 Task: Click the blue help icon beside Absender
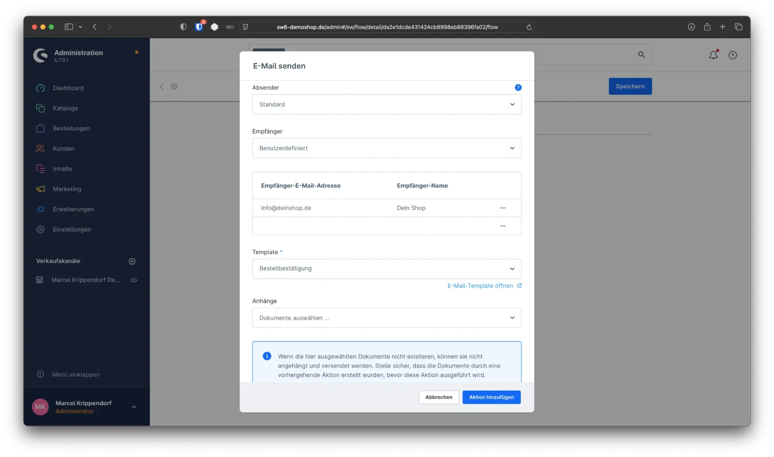pyautogui.click(x=518, y=88)
